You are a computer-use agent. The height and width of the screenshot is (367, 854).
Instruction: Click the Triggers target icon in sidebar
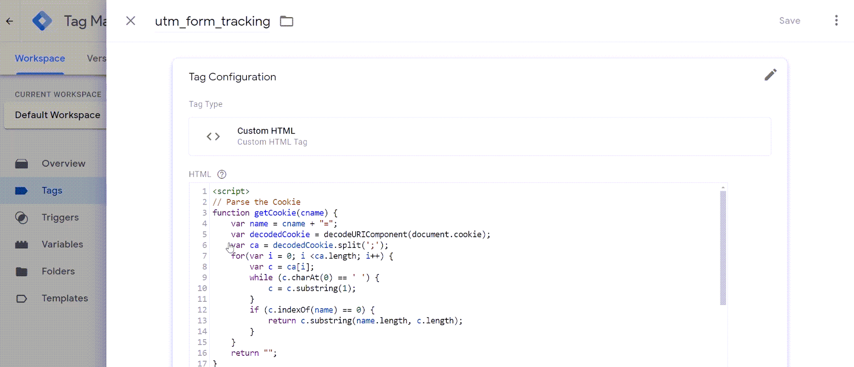[x=21, y=217]
